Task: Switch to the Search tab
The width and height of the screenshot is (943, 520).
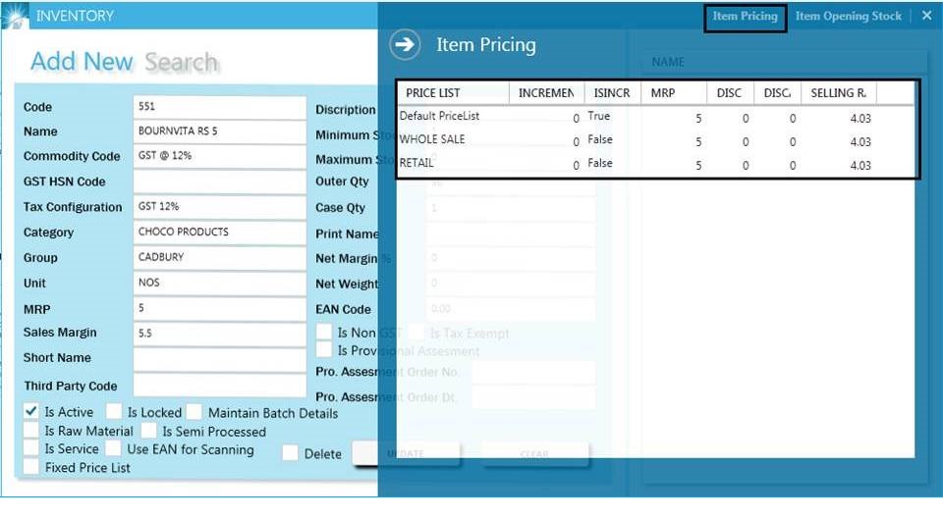Action: [x=181, y=62]
